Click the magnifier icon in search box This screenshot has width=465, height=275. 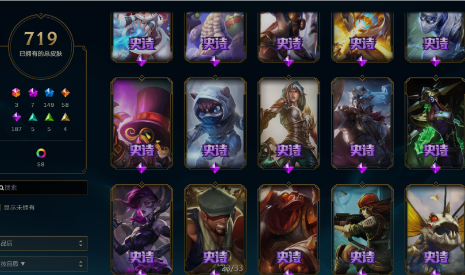[x=2, y=188]
